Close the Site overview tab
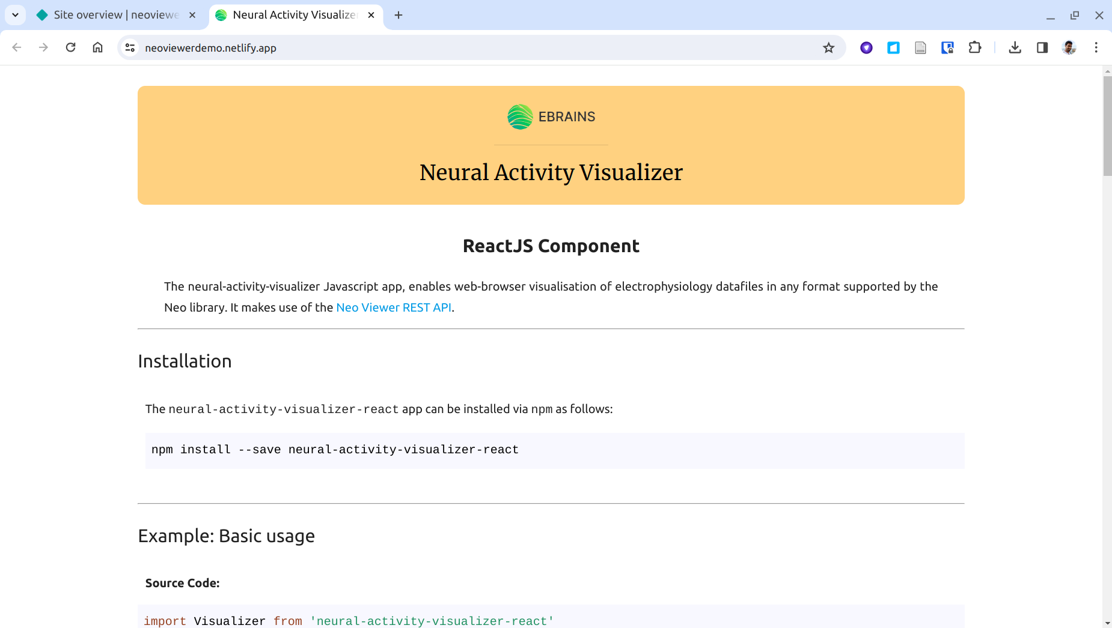 tap(192, 15)
